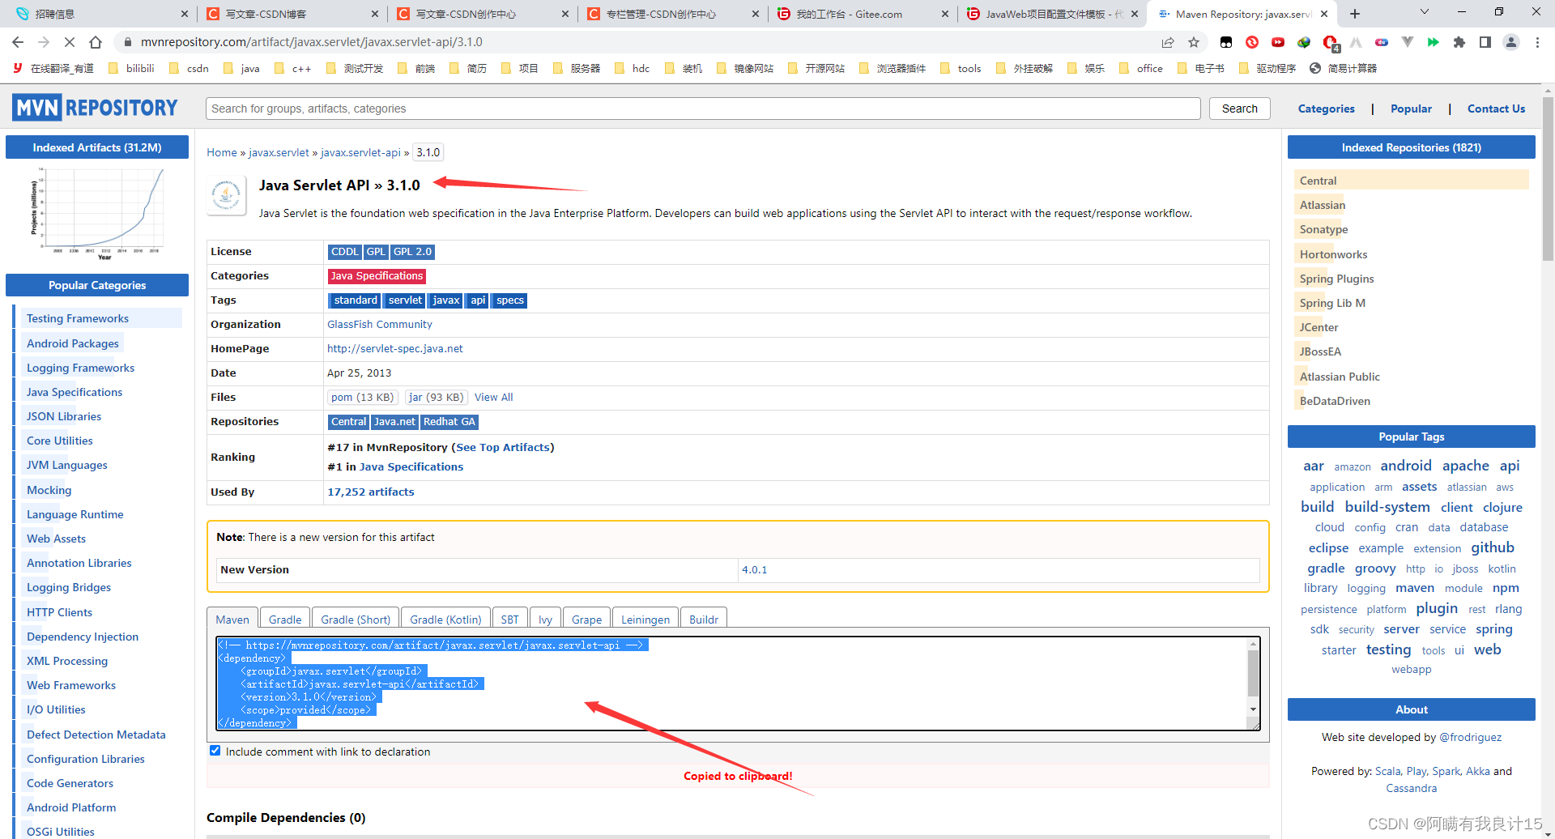Screen dimensions: 1555x839
Task: Open new version 4.0.1 link
Action: tap(754, 569)
